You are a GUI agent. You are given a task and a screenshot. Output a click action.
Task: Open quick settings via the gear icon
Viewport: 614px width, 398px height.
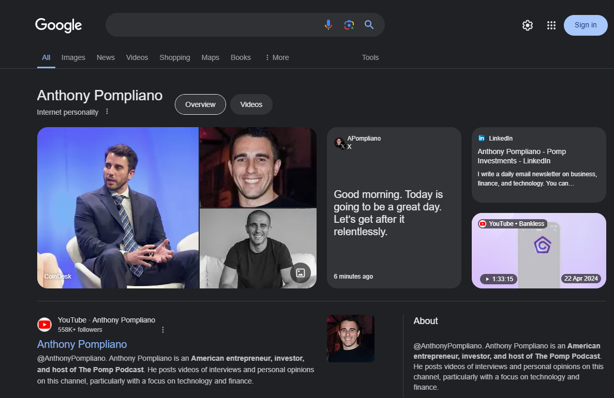click(527, 25)
